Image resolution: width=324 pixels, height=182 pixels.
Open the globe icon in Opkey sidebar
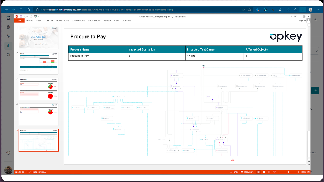pos(8,27)
